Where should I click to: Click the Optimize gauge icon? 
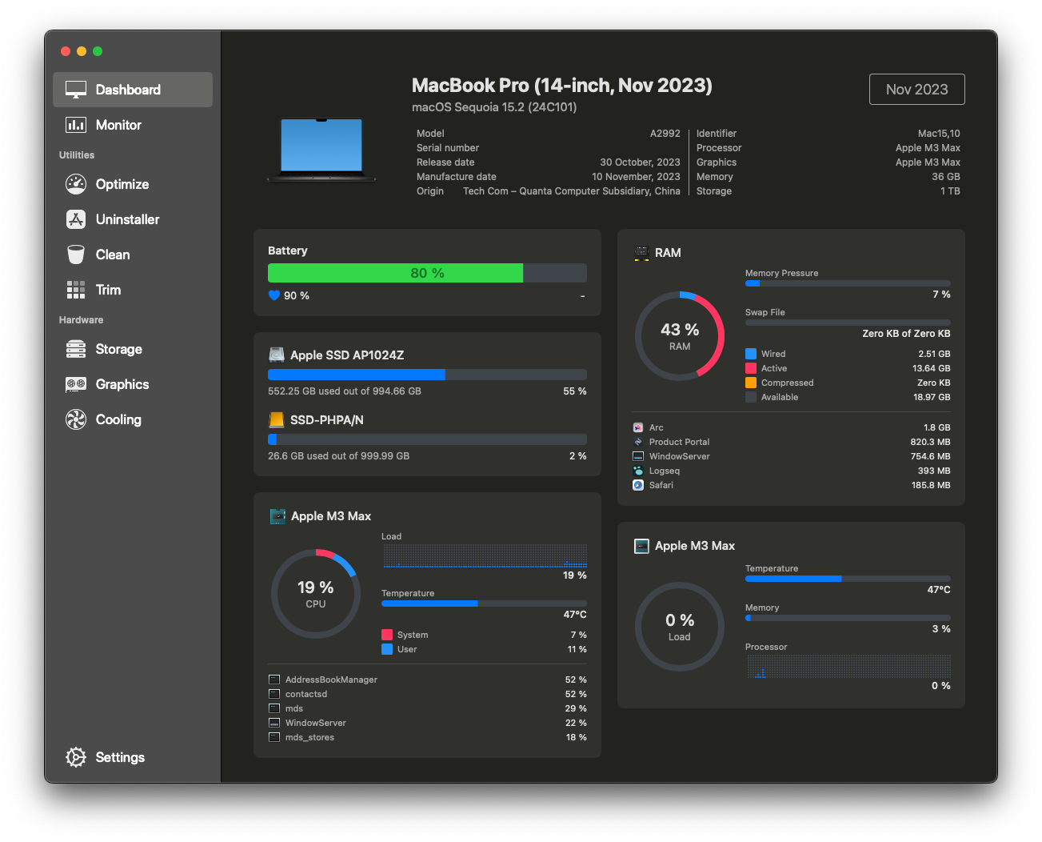76,184
